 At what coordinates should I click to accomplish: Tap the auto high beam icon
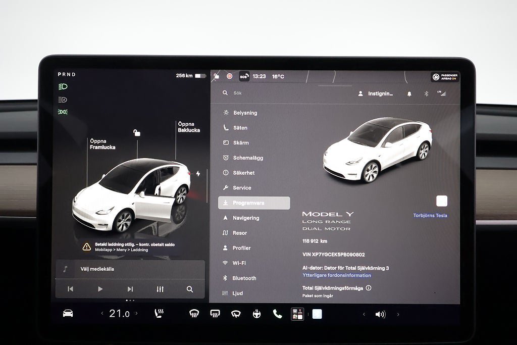[x=63, y=100]
